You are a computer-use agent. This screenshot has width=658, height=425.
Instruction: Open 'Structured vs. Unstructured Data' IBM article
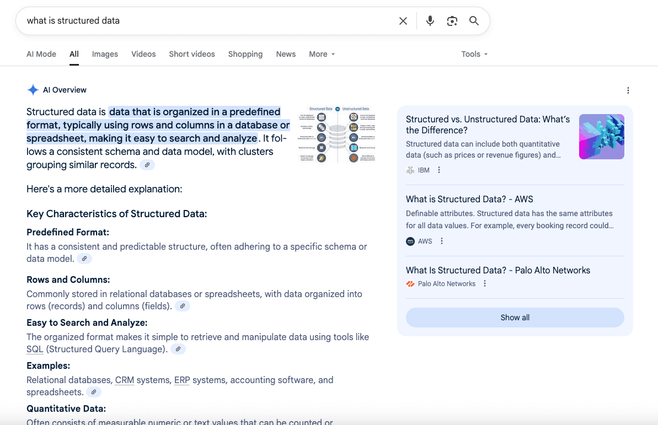pyautogui.click(x=488, y=125)
